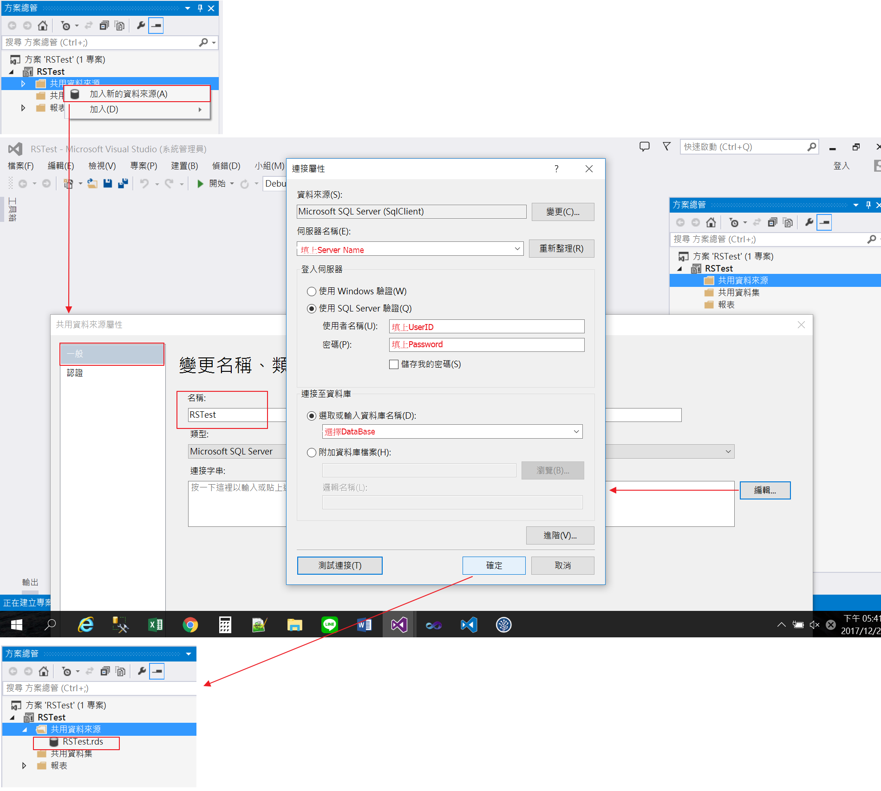
Task: Click the Undo arrow in Visual Studio toolbar
Action: coord(145,184)
